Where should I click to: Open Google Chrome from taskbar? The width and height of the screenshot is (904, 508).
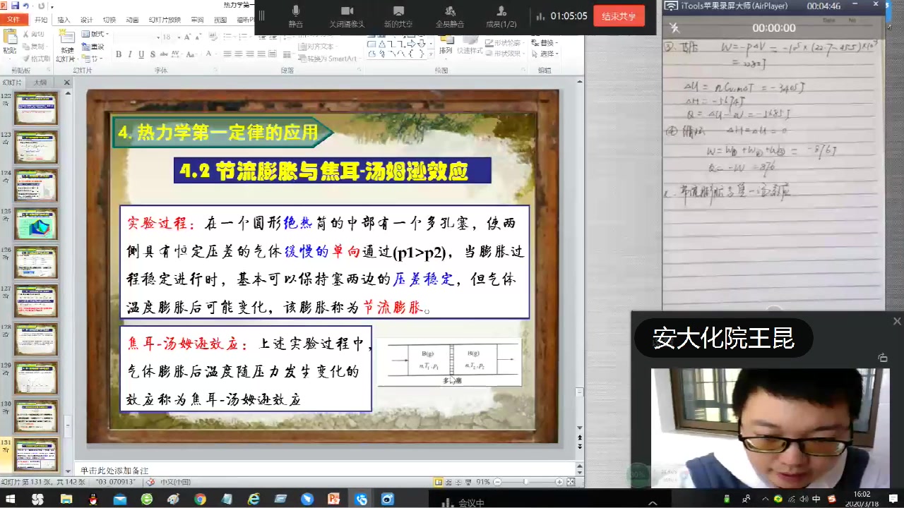tap(200, 499)
